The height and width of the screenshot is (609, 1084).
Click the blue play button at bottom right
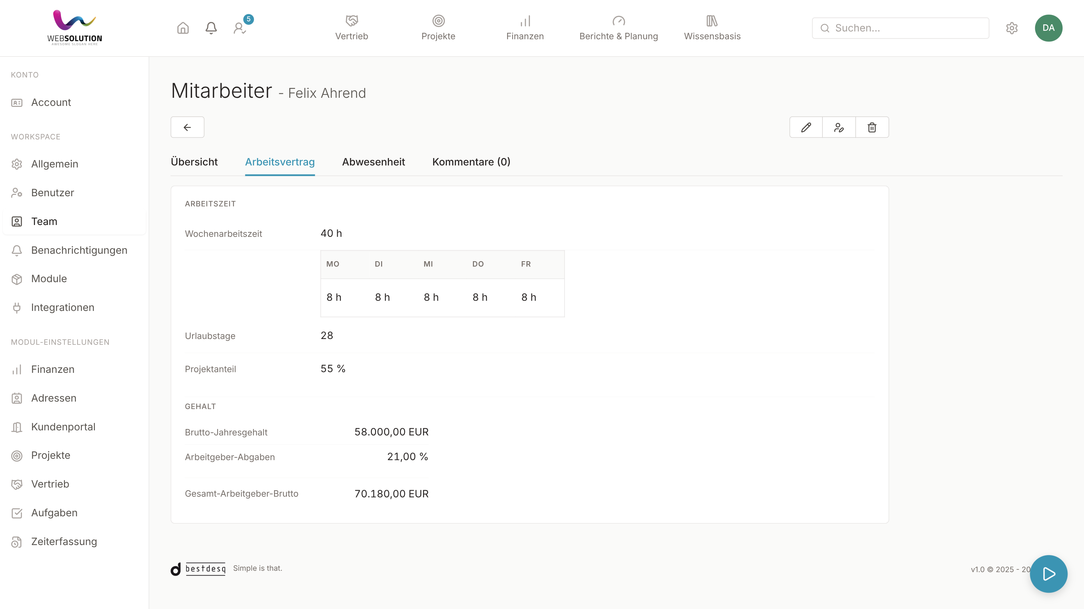pyautogui.click(x=1048, y=574)
